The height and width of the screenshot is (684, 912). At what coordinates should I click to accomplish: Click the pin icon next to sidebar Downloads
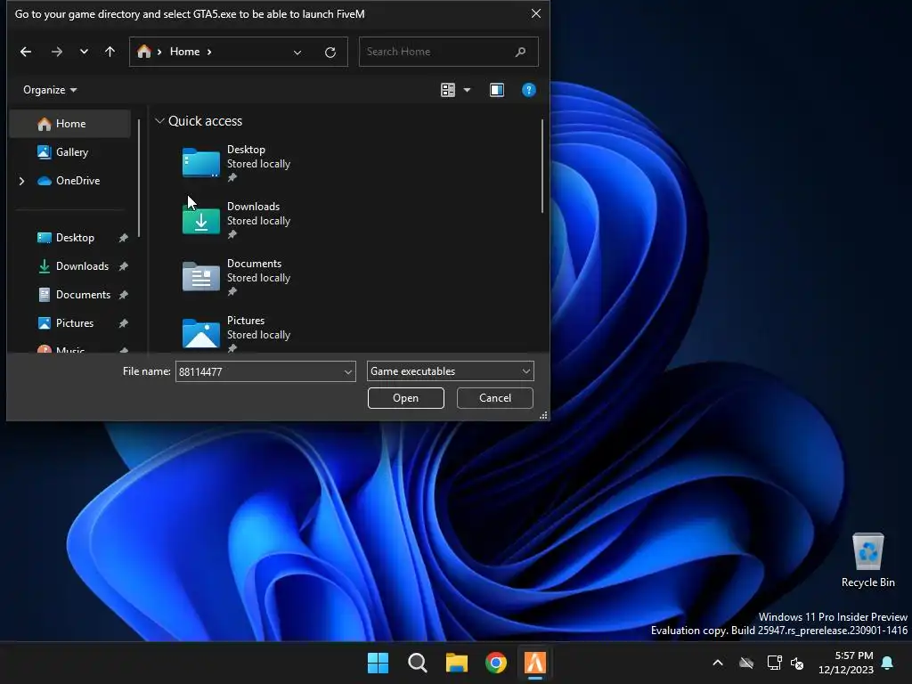pos(123,266)
